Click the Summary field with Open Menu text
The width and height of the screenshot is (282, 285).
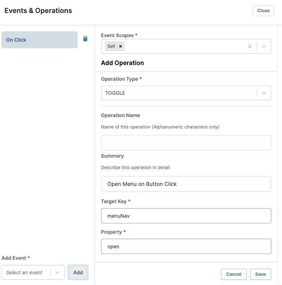186,184
